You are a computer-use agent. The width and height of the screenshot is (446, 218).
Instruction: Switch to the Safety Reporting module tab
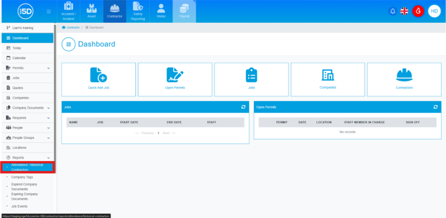(138, 11)
